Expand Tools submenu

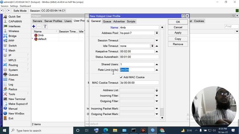click(x=12, y=94)
